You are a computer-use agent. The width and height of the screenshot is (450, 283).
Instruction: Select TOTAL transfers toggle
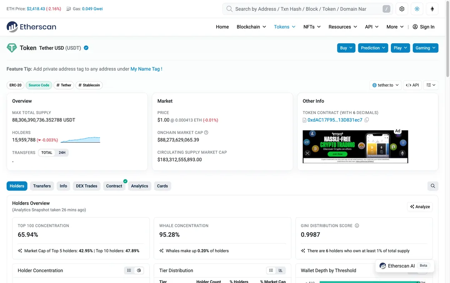tap(47, 153)
